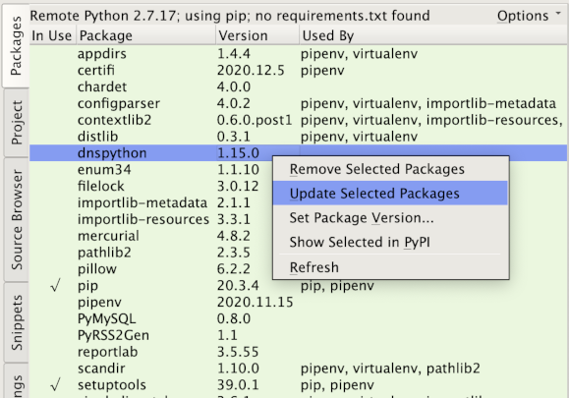The height and width of the screenshot is (398, 569).
Task: Click version 39.0.1 of setuptools
Action: pos(238,385)
